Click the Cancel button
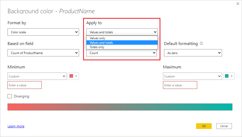This screenshot has height=137, width=242. (224, 126)
